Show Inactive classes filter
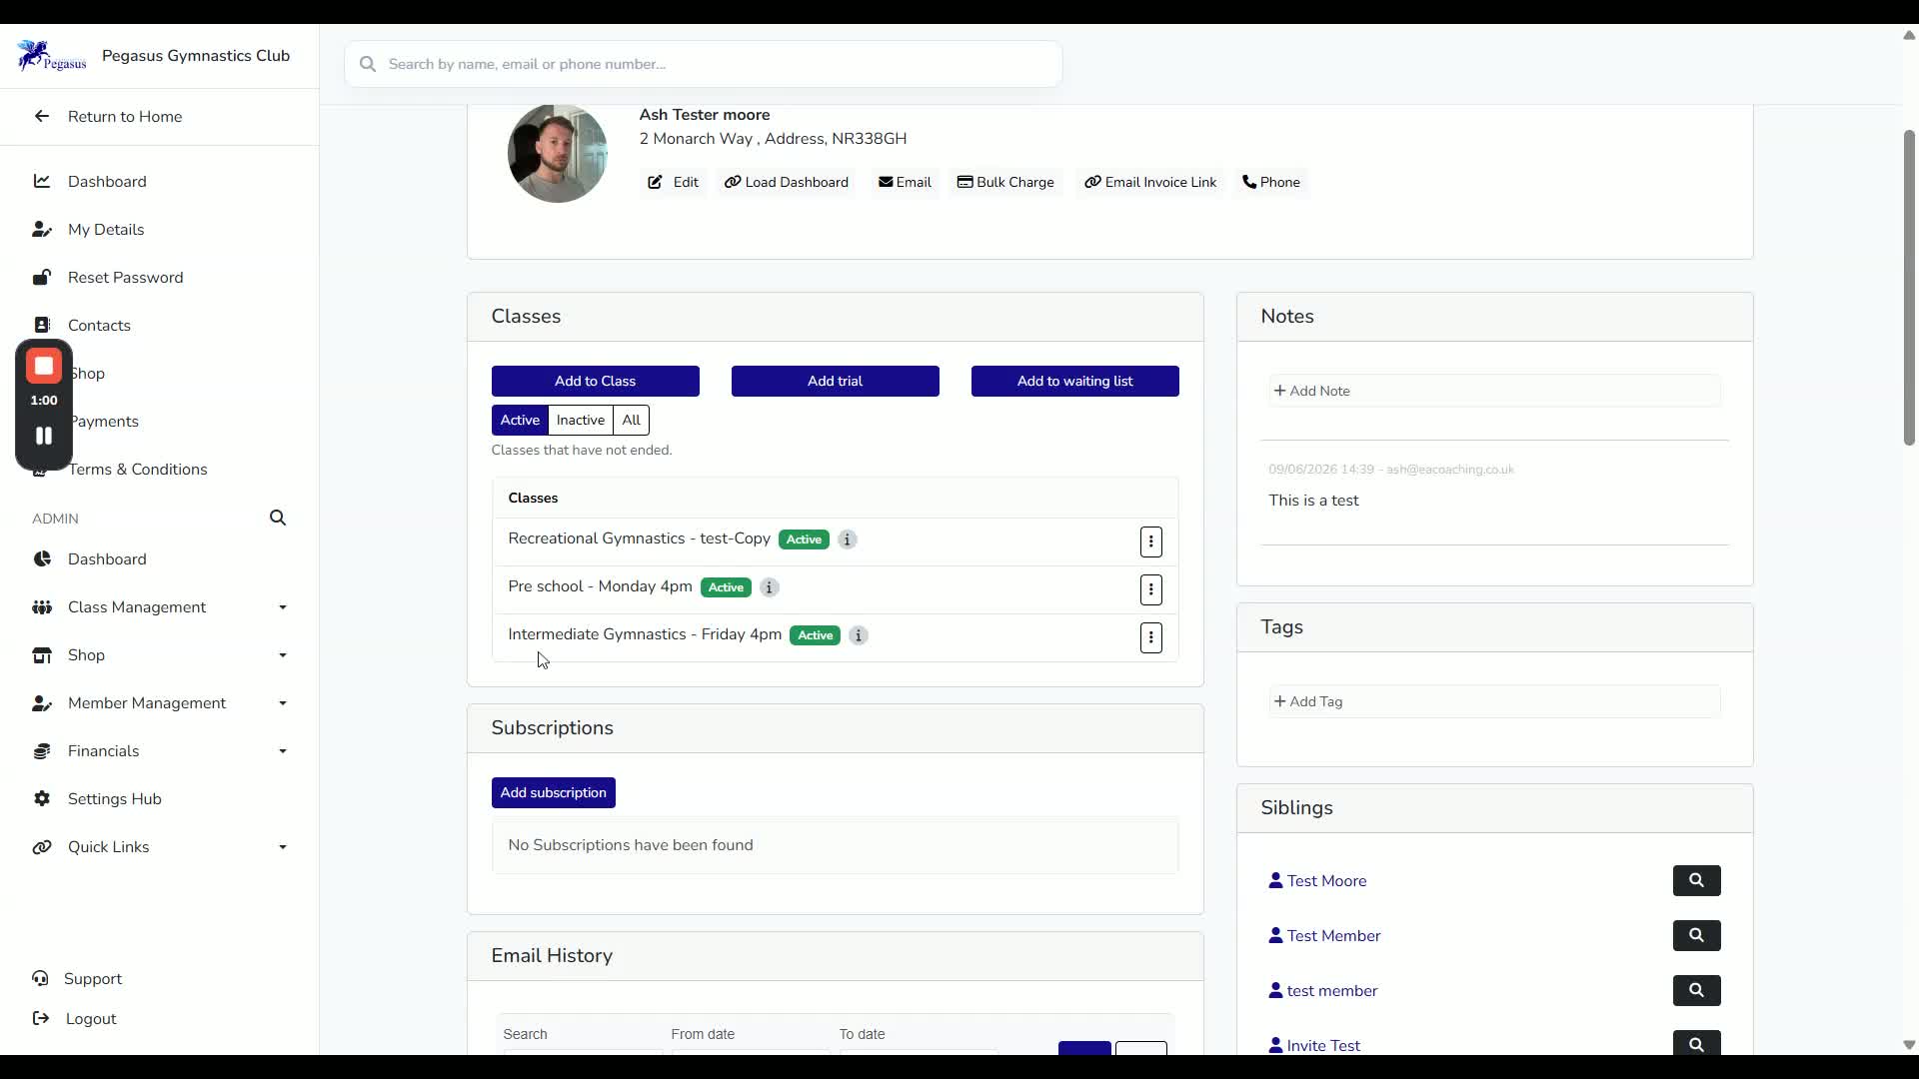This screenshot has height=1079, width=1919. (x=580, y=420)
